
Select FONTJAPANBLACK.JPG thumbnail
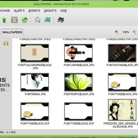pyautogui.click(x=78, y=53)
